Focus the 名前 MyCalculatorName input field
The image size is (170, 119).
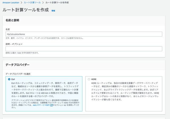coord(84,34)
